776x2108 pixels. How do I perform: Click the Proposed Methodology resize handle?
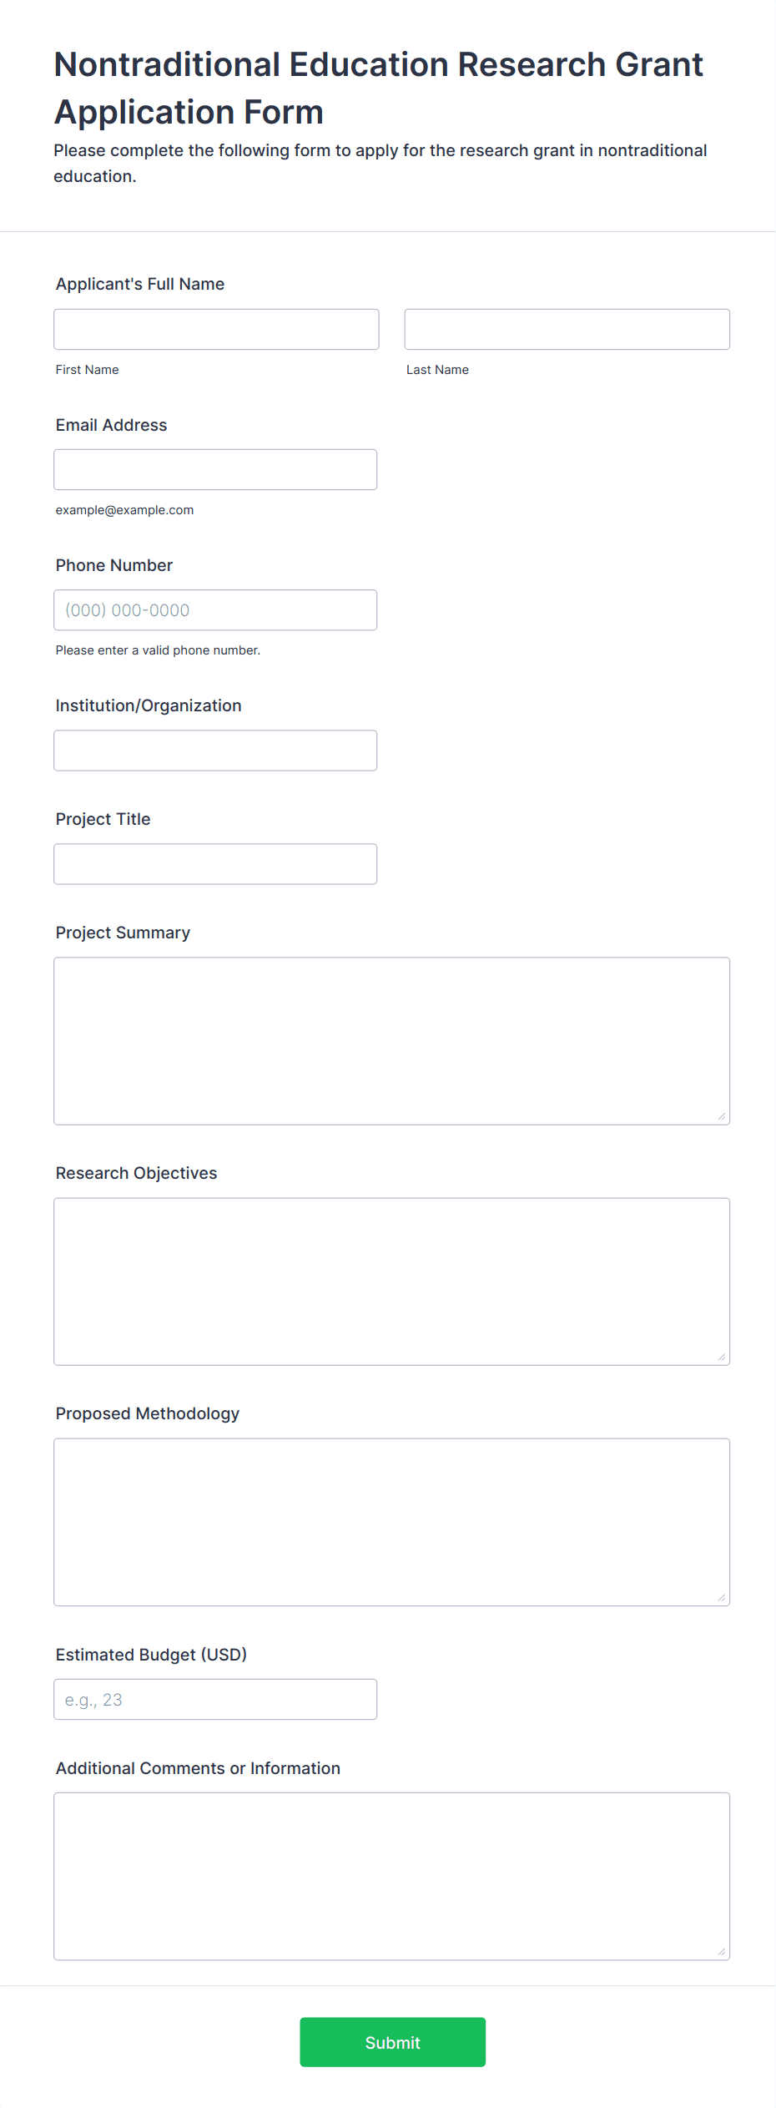pyautogui.click(x=722, y=1598)
